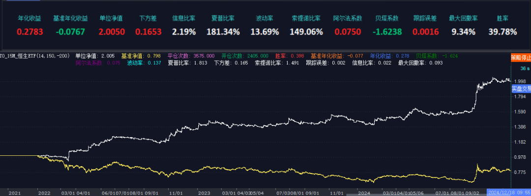The image size is (531, 196).
Task: Click the 2022 label on time axis
Action: [x=44, y=193]
